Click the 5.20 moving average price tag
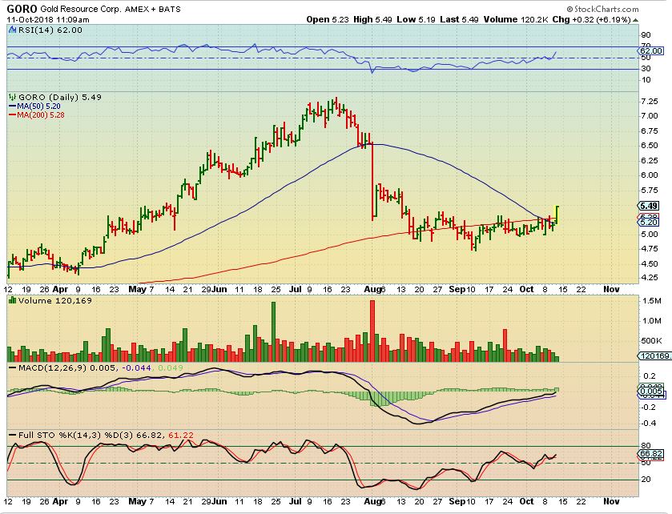Viewport: 672px width, 514px height. 649,222
